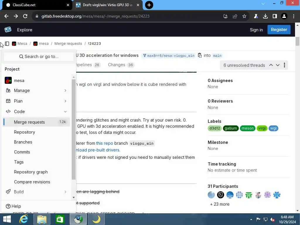The image size is (300, 225).
Task: Click the virgl label
Action: pos(262,128)
